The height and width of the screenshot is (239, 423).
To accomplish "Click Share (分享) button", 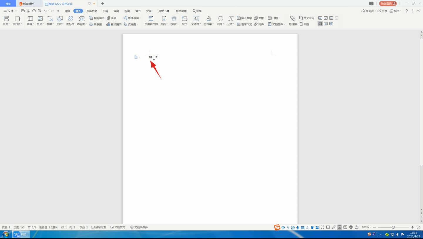I will pos(382,11).
